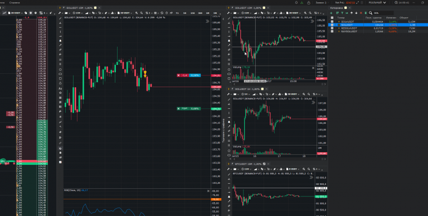Expand the main chart with the double chevron

point(207,21)
